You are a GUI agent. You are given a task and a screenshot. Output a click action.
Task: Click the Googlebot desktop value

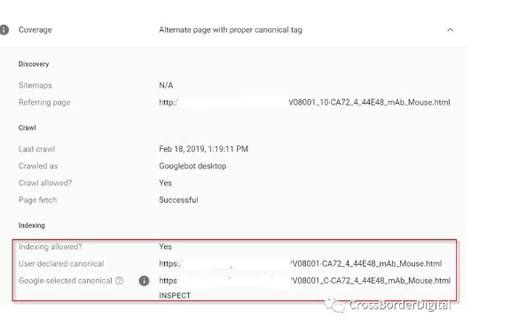click(192, 166)
